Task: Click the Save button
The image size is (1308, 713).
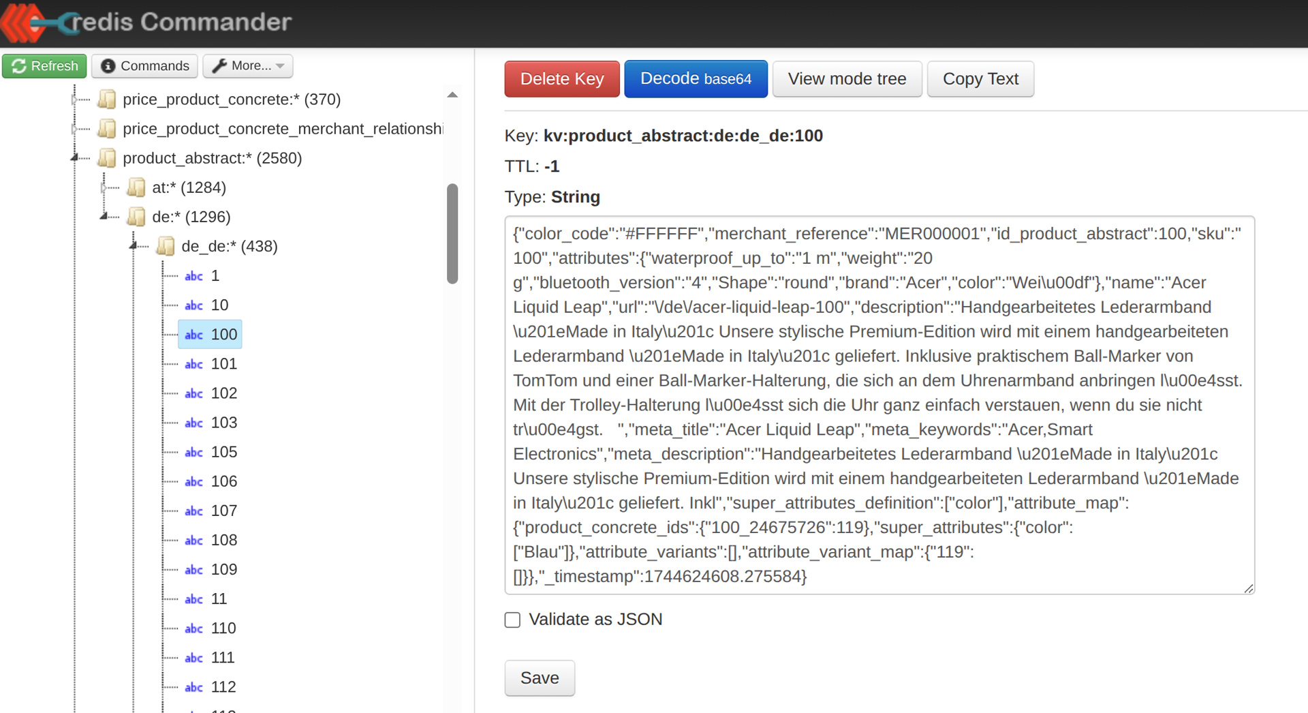Action: click(540, 678)
